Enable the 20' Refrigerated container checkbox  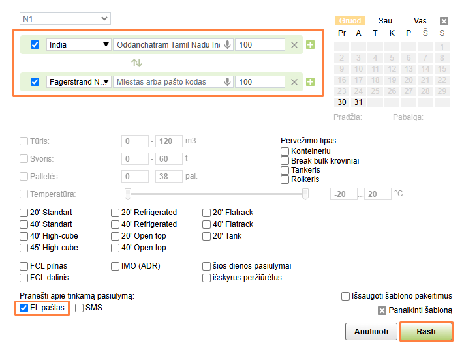[116, 213]
